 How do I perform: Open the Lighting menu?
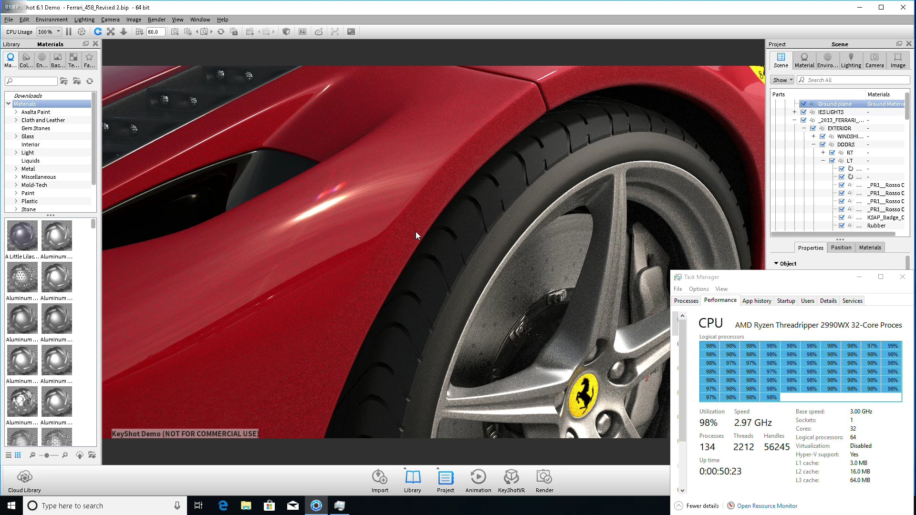84,20
